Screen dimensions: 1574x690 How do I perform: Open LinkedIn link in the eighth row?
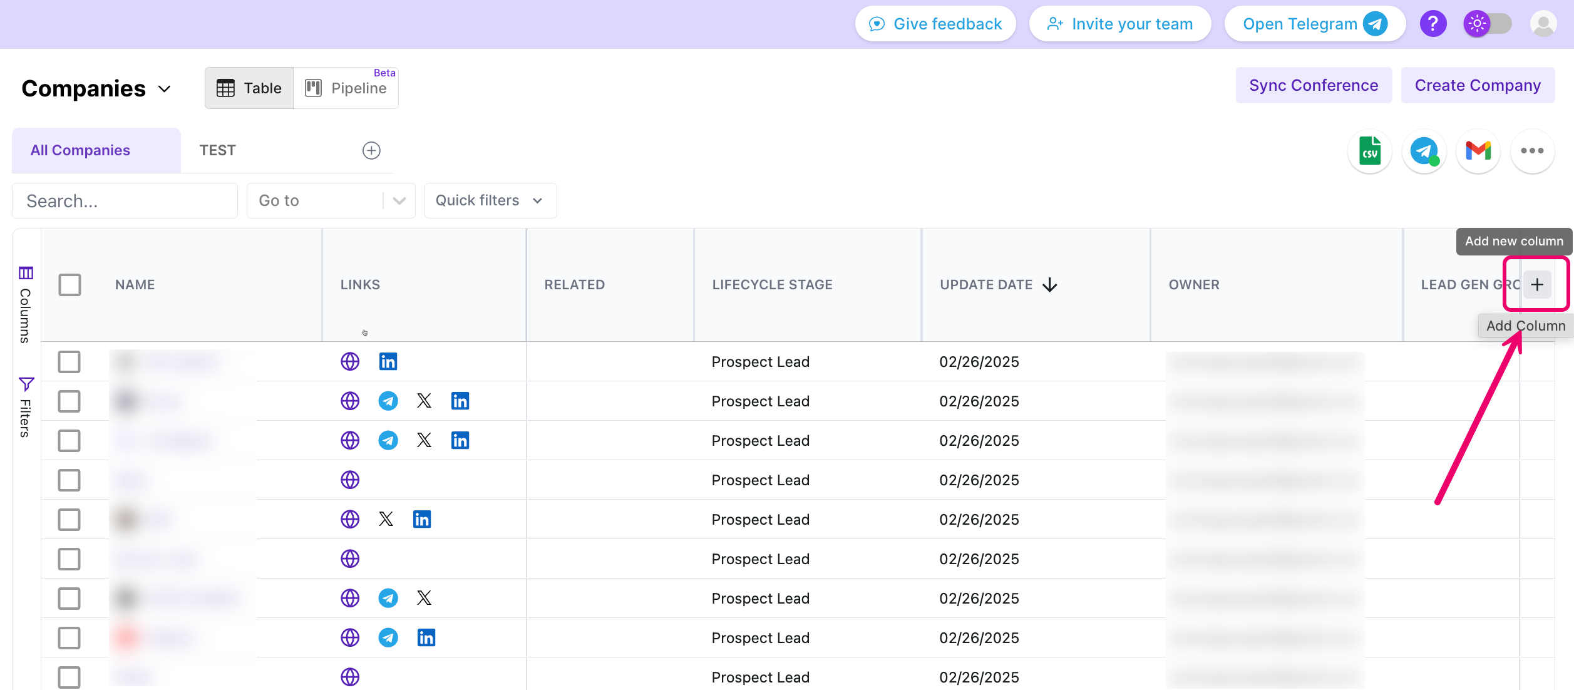[x=426, y=637]
